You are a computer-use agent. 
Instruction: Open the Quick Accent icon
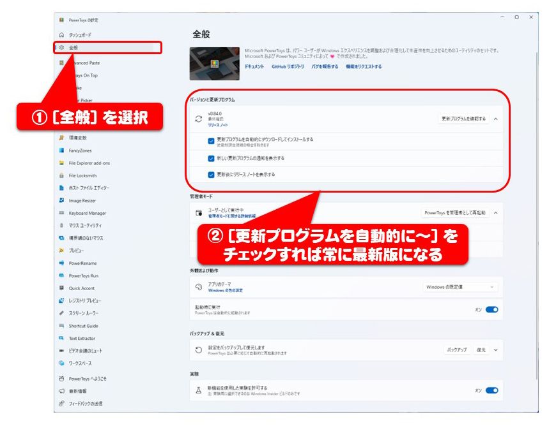click(62, 288)
